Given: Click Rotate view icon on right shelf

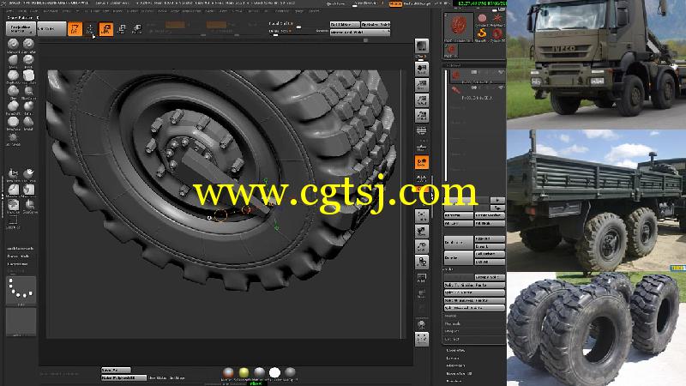Looking at the screenshot, I should [x=422, y=262].
